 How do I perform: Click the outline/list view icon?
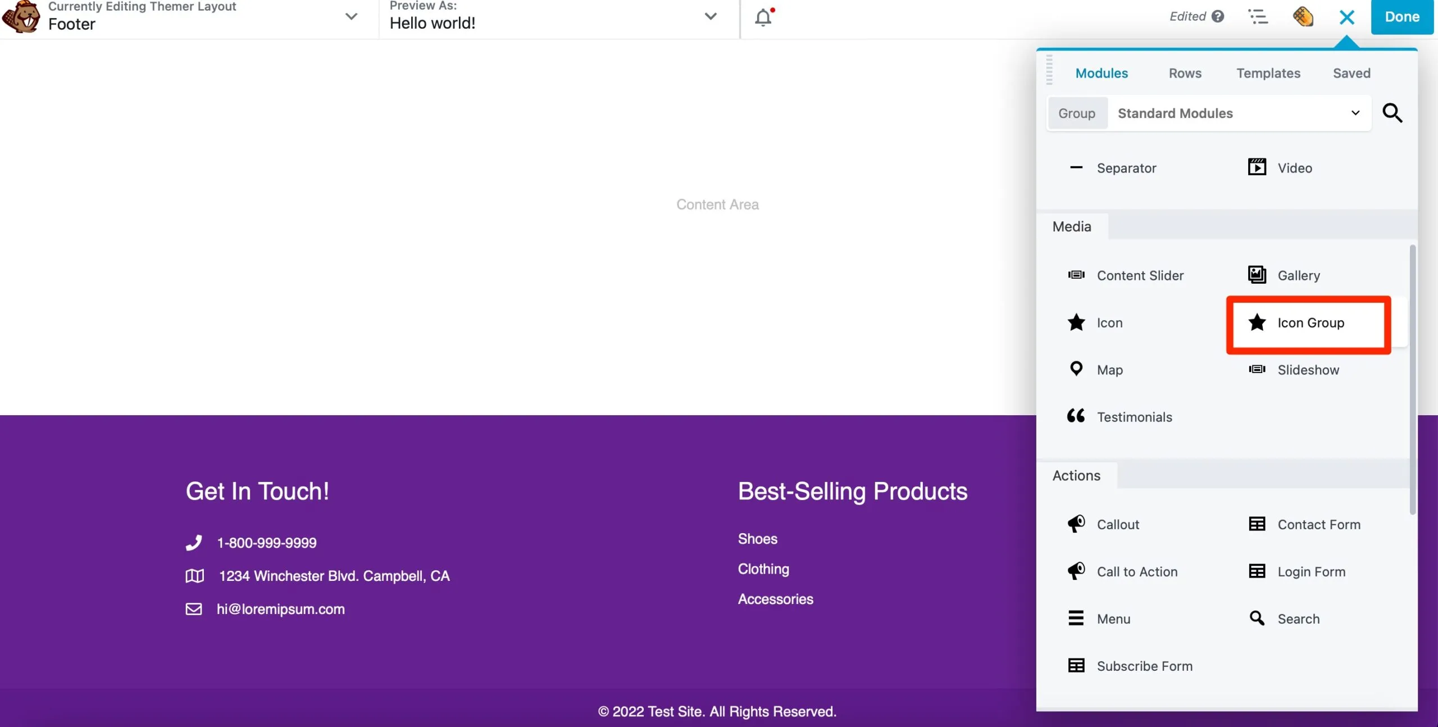point(1257,17)
